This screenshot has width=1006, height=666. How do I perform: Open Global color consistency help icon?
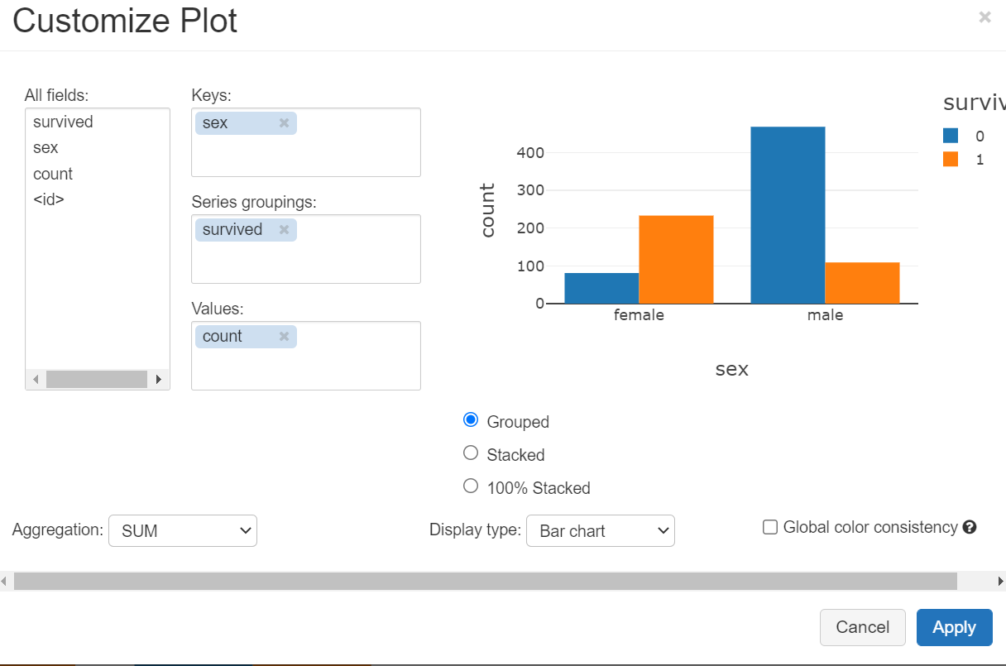[970, 527]
